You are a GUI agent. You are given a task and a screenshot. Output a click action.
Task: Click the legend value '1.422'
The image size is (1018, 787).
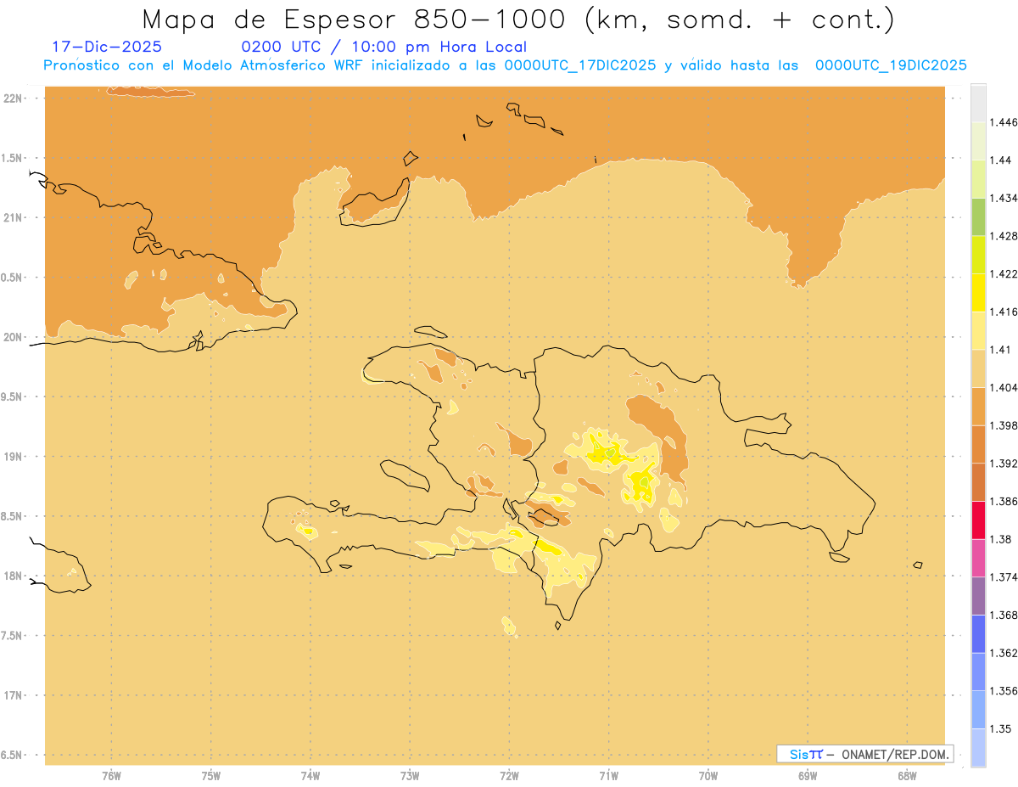tap(1004, 273)
